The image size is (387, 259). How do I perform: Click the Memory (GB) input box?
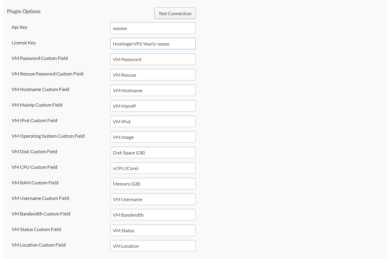153,183
